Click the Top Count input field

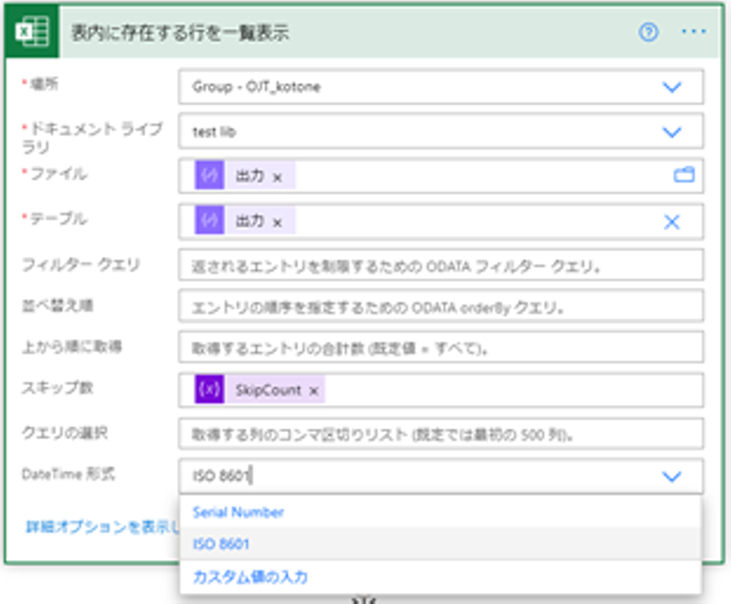(441, 348)
